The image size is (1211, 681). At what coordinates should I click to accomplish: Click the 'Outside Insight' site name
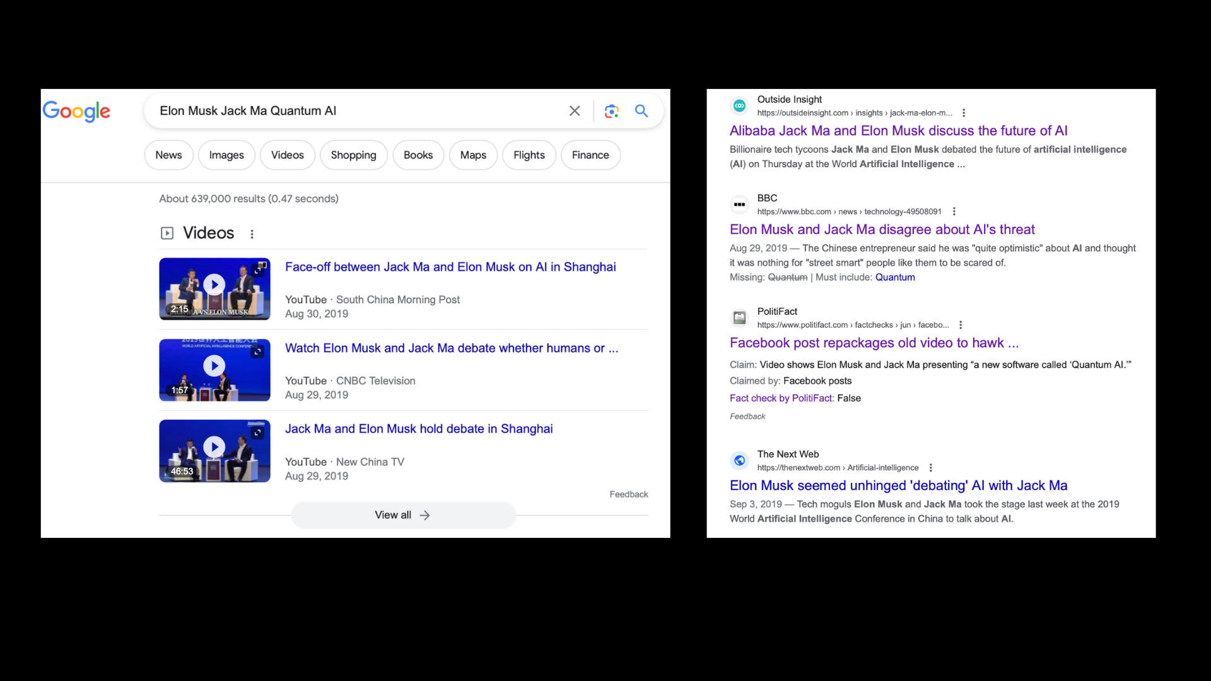pos(789,100)
